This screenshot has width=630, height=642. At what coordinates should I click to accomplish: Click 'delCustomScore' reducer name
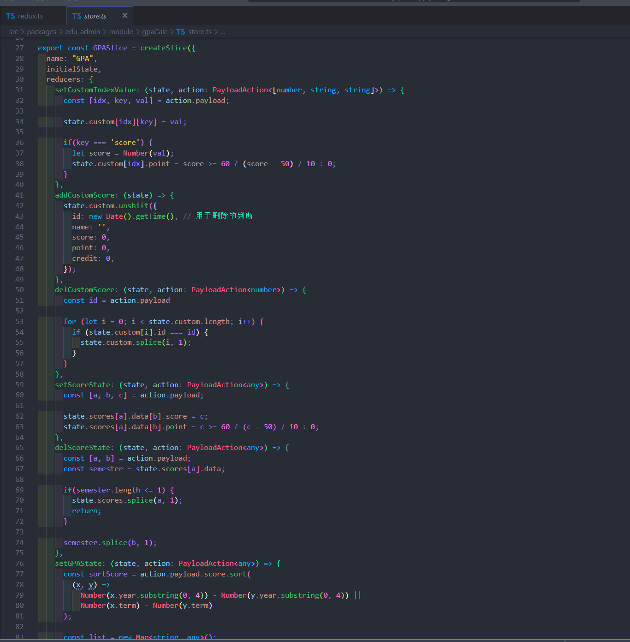pyautogui.click(x=85, y=290)
